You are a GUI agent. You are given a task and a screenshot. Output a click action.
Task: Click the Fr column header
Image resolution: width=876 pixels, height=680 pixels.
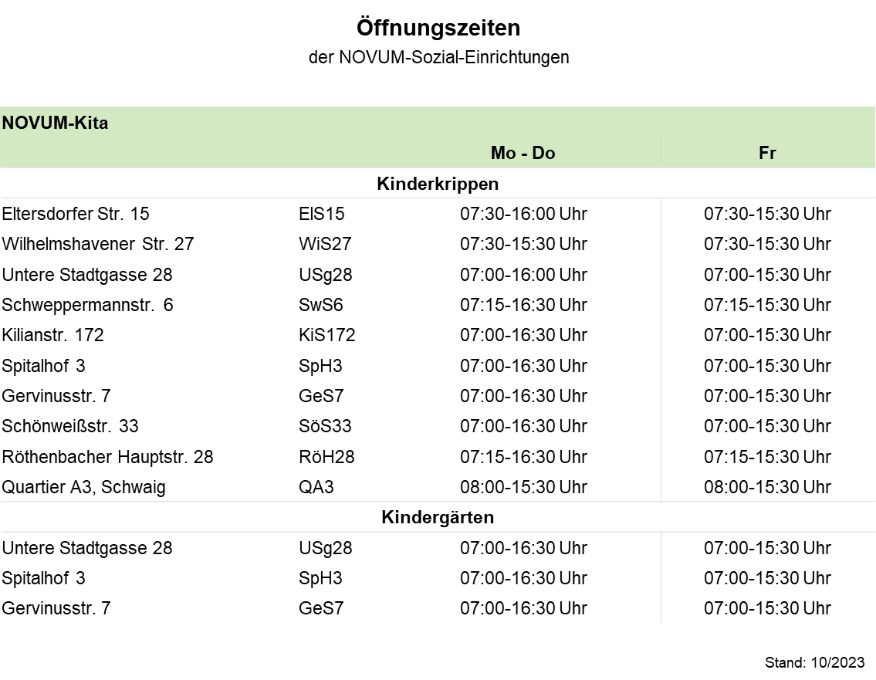point(766,153)
